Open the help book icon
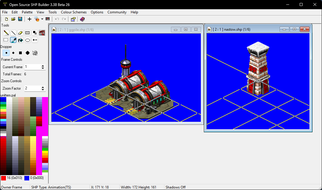This screenshot has height=190, width=322. pyautogui.click(x=82, y=19)
